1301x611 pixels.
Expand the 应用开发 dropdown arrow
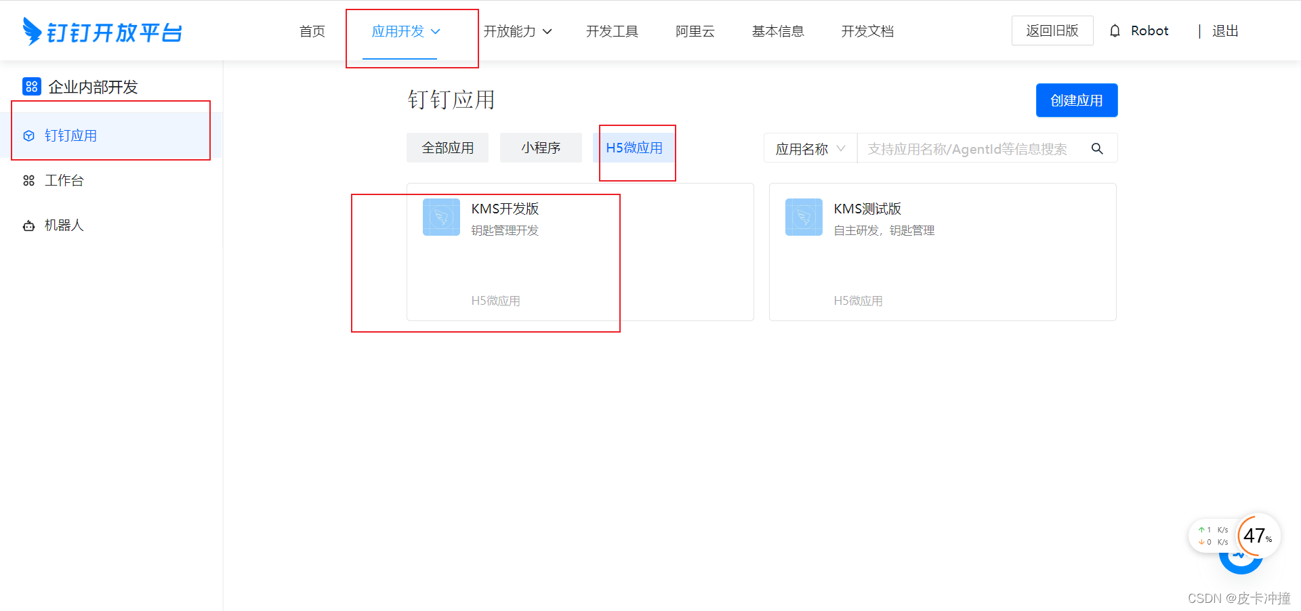[x=436, y=31]
